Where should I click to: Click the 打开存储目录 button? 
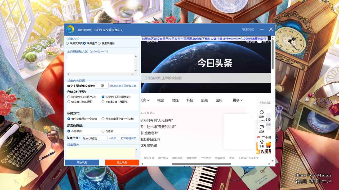click(129, 138)
